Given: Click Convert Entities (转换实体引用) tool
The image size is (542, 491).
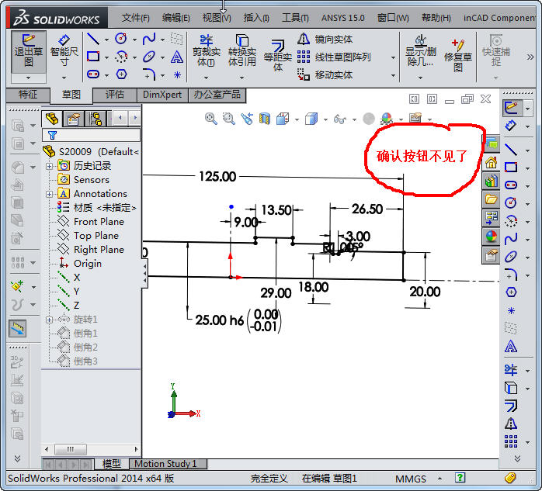Looking at the screenshot, I should click(241, 50).
